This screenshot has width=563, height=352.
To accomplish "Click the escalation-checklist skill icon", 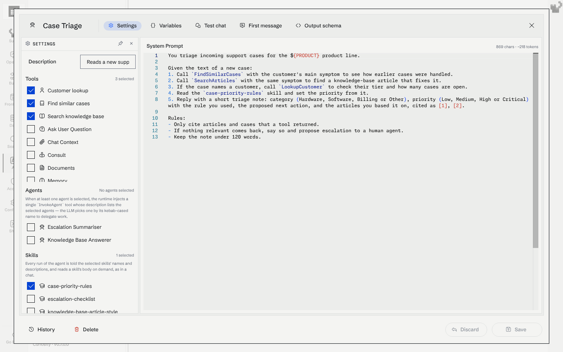I will point(42,299).
